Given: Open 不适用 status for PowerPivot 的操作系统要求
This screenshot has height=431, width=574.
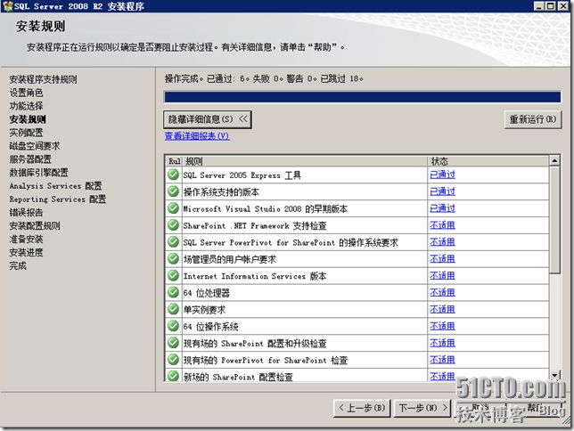Looking at the screenshot, I should pyautogui.click(x=442, y=242).
